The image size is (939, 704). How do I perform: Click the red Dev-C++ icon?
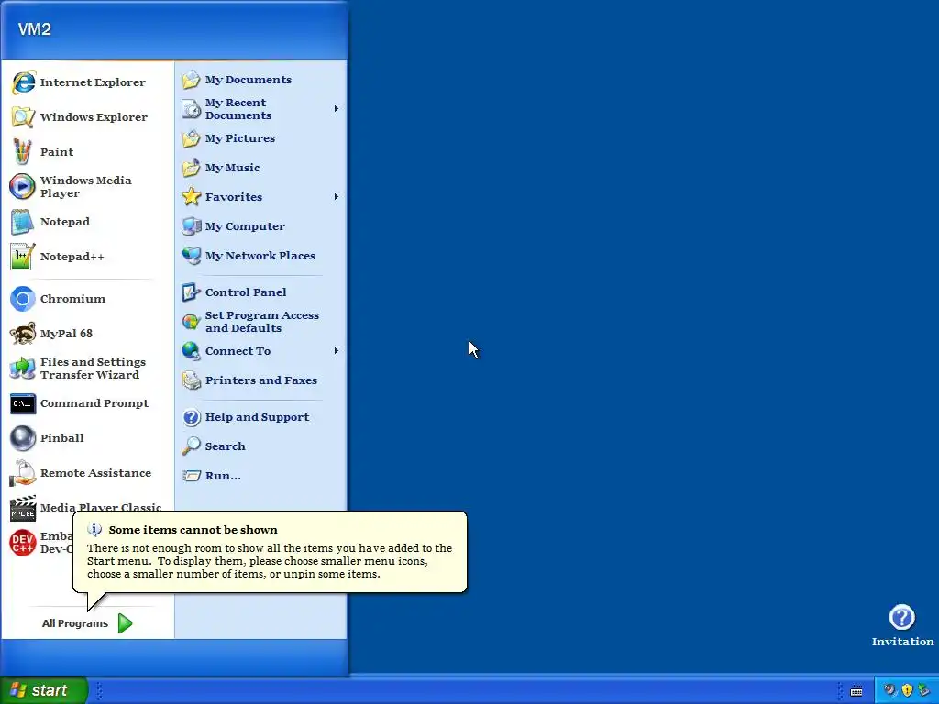(23, 543)
